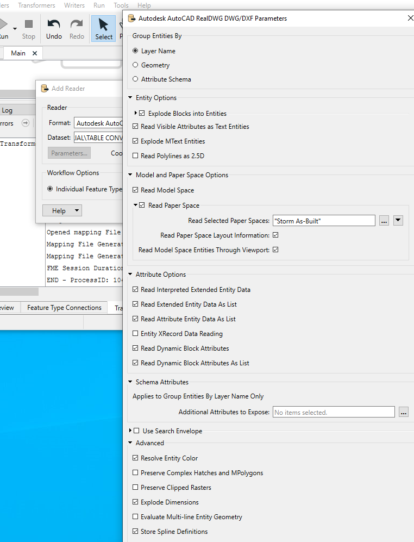This screenshot has height=542, width=414.
Task: Toggle Read Model Space checkbox
Action: pos(135,190)
